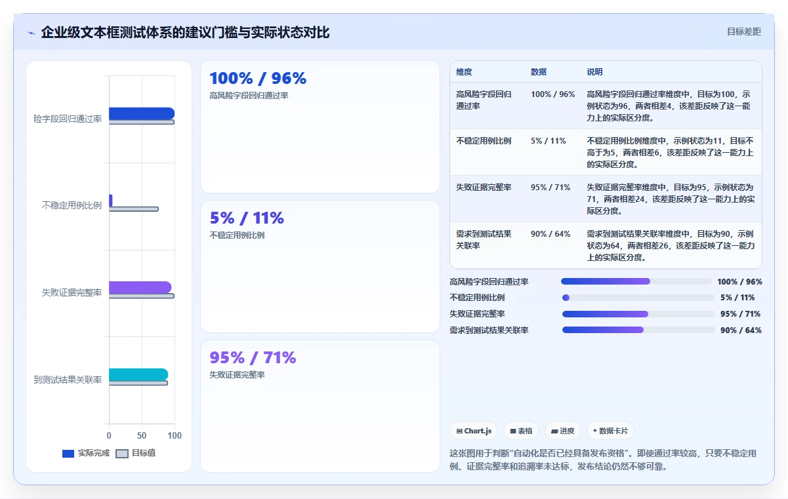Viewport: 788px width, 499px height.
Task: Click table cell 90% / 64%
Action: [550, 234]
